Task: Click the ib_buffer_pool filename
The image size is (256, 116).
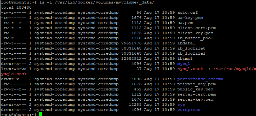Action: pyautogui.click(x=195, y=38)
